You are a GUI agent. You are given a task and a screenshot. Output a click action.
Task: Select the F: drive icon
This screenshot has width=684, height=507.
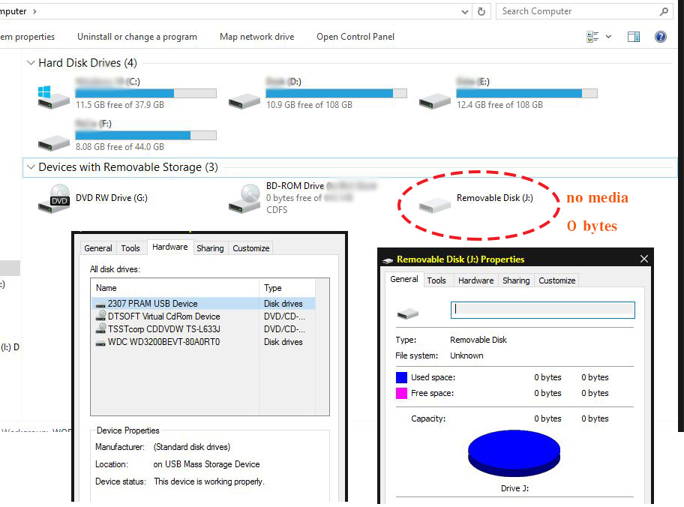click(x=54, y=142)
